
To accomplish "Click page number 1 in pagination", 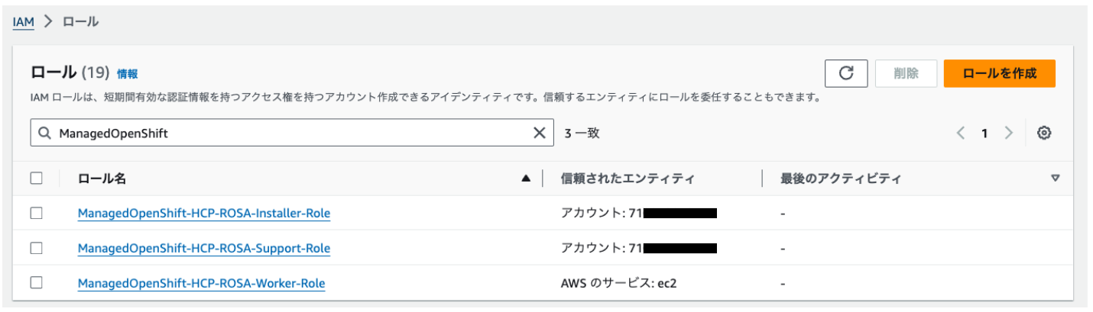I will pos(984,133).
